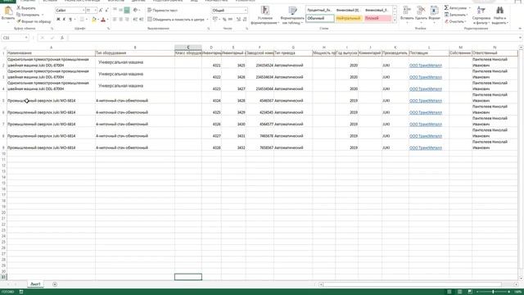
Task: Apply thousands comma style format
Action: (230, 20)
